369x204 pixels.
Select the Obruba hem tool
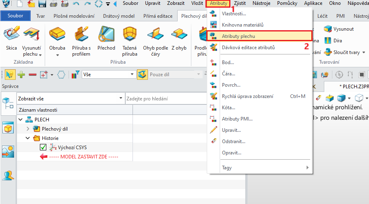pyautogui.click(x=57, y=38)
